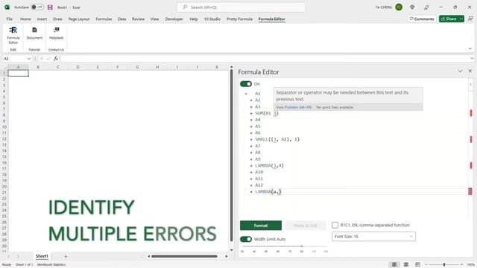Open Formula Editor pane options chevron
Viewport: 477px width, 268px height.
[460, 71]
